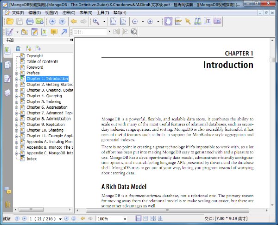278x225 pixels.
Task: Select the arrow pointer annotation selection tool
Action: [188, 21]
